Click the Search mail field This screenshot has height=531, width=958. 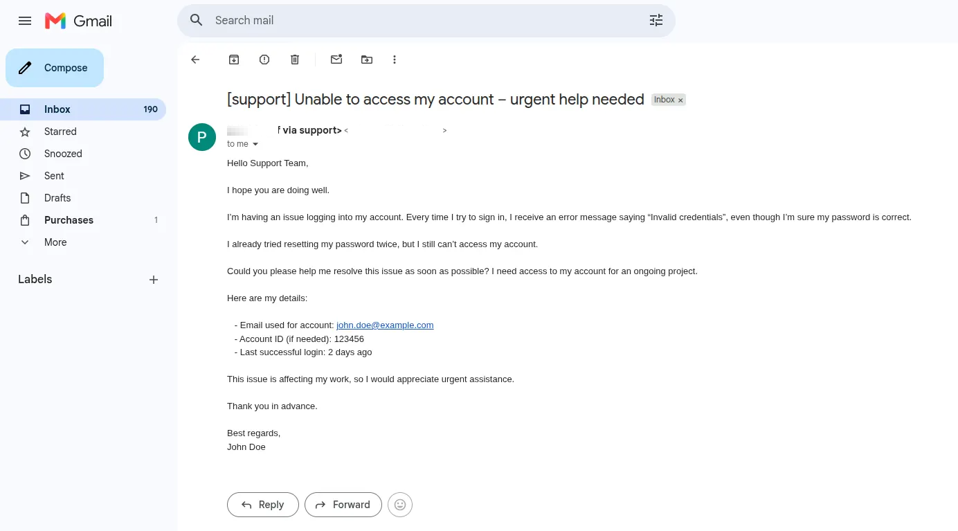426,21
